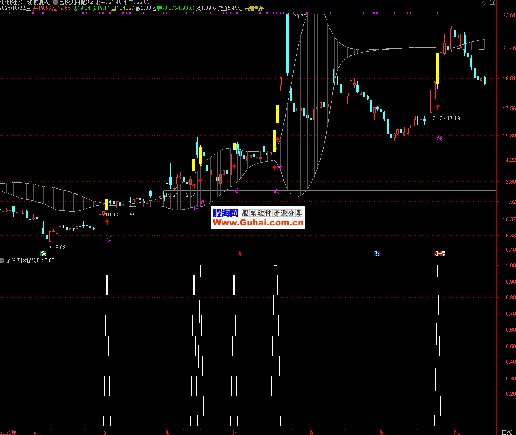Screen dimensions: 516x435
Task: Click the green 跌 event marker
Action: tap(43, 253)
